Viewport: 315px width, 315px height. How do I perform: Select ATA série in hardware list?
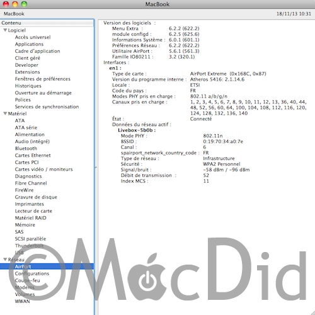point(26,128)
